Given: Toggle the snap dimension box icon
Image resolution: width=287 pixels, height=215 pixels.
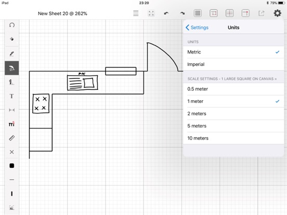Looking at the screenshot, I should tap(213, 13).
